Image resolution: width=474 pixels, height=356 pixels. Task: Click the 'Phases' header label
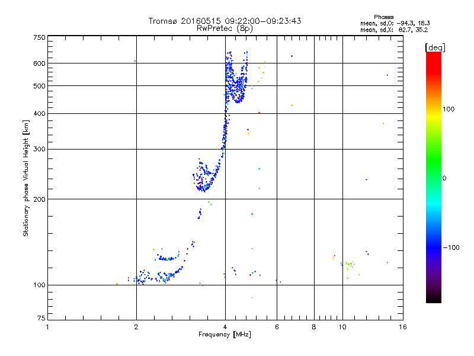383,17
